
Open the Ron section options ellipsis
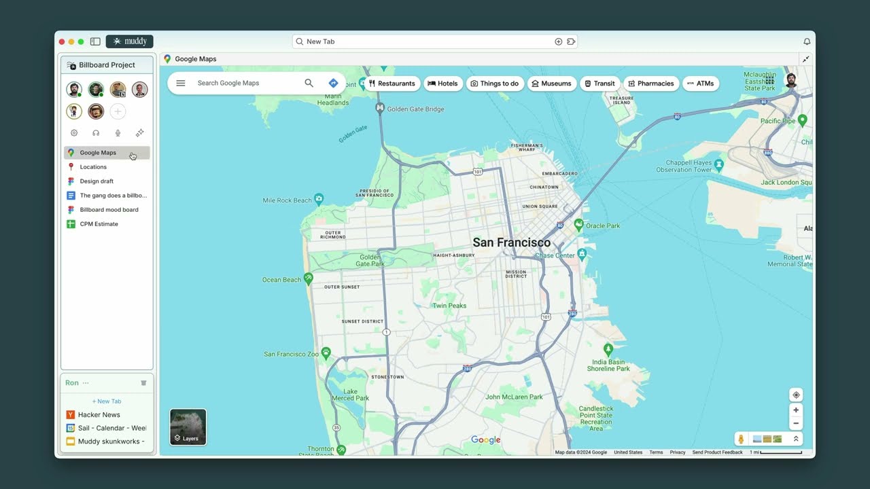click(x=86, y=383)
